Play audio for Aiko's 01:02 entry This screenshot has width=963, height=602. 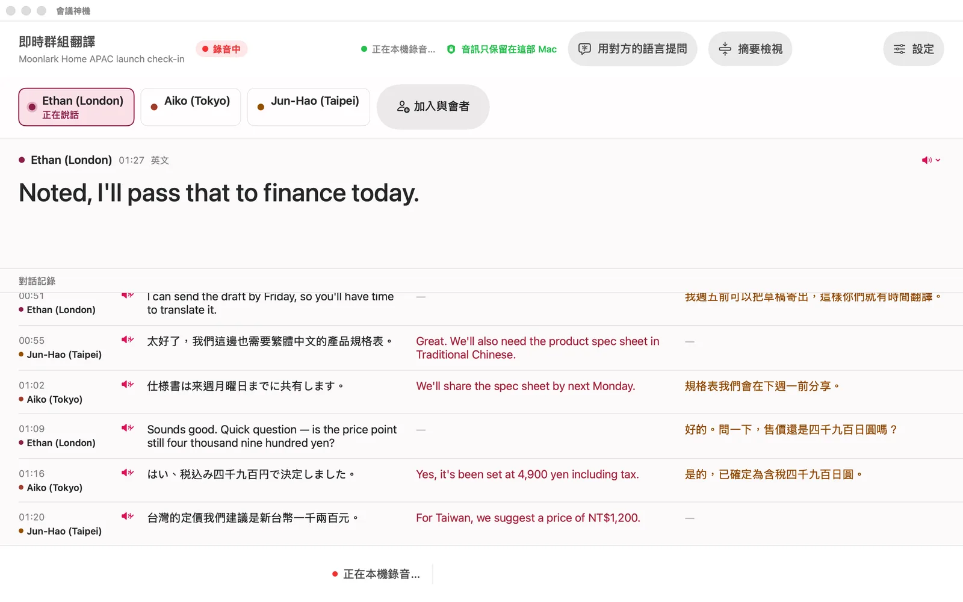click(127, 385)
